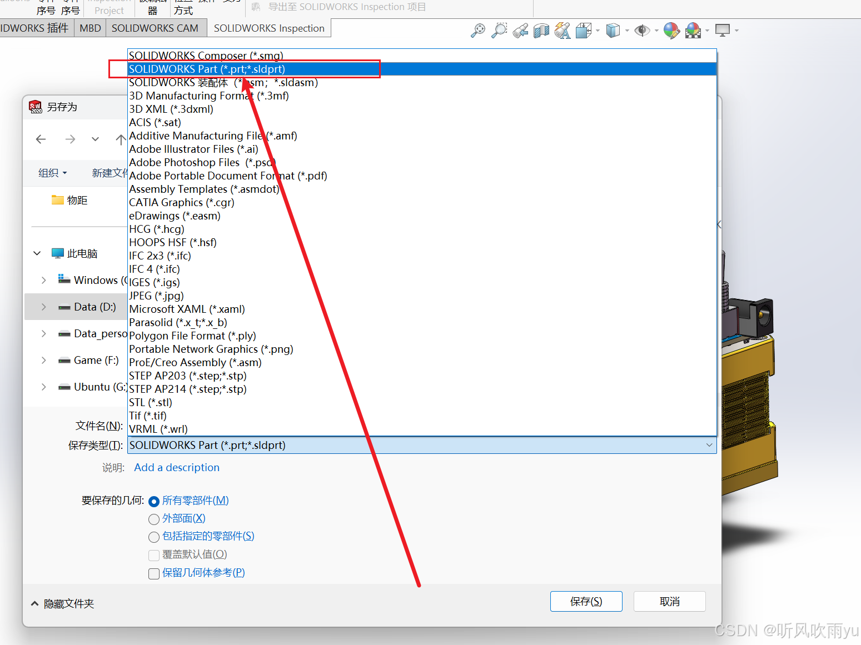861x645 pixels.
Task: Click the View Orientation cube icon
Action: coord(583,31)
